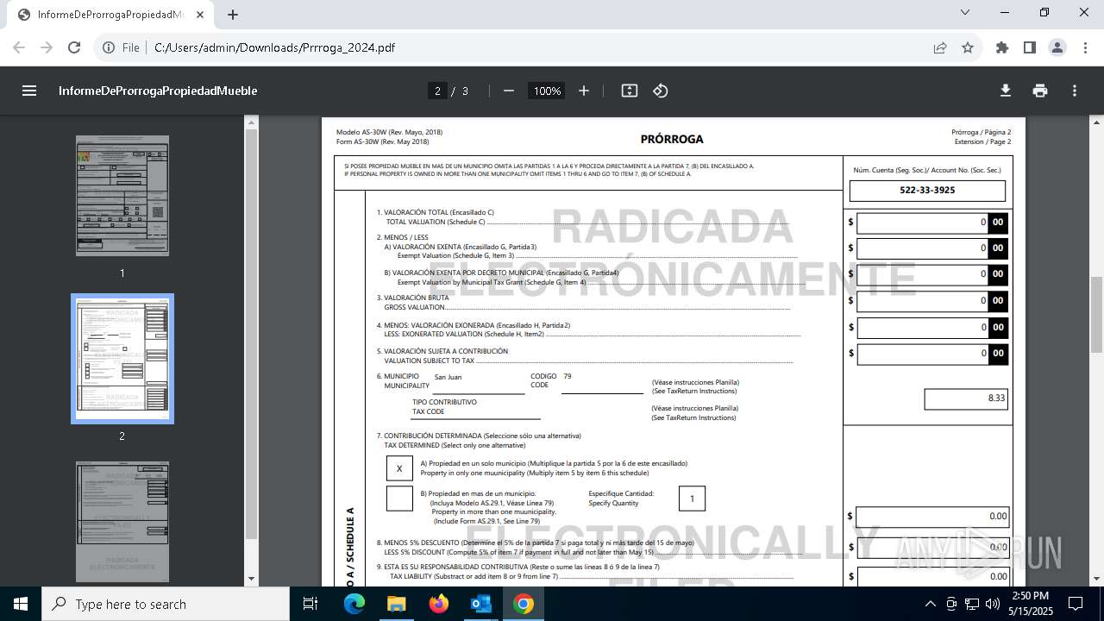Open the Extensions puzzle icon
This screenshot has width=1104, height=621.
point(1002,47)
